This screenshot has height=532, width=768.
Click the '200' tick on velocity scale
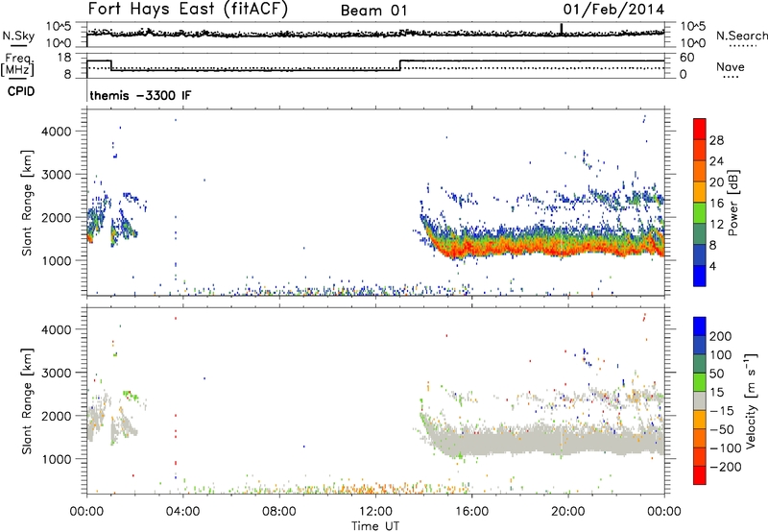721,336
